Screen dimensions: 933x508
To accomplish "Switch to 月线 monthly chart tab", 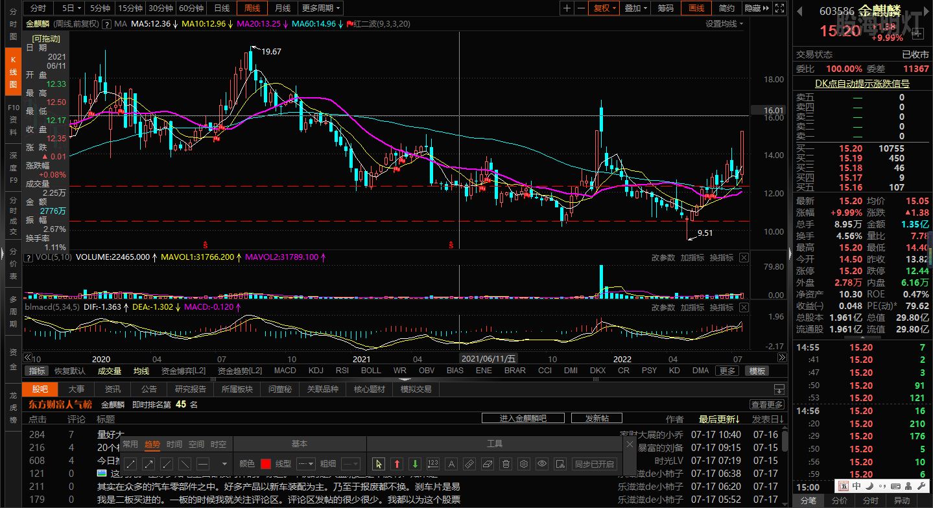I will pyautogui.click(x=282, y=8).
